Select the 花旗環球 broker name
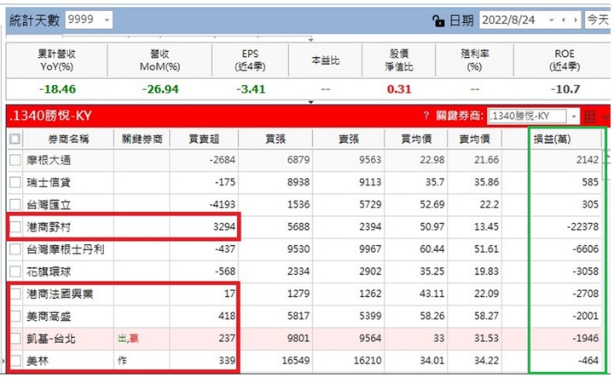 click(x=49, y=271)
